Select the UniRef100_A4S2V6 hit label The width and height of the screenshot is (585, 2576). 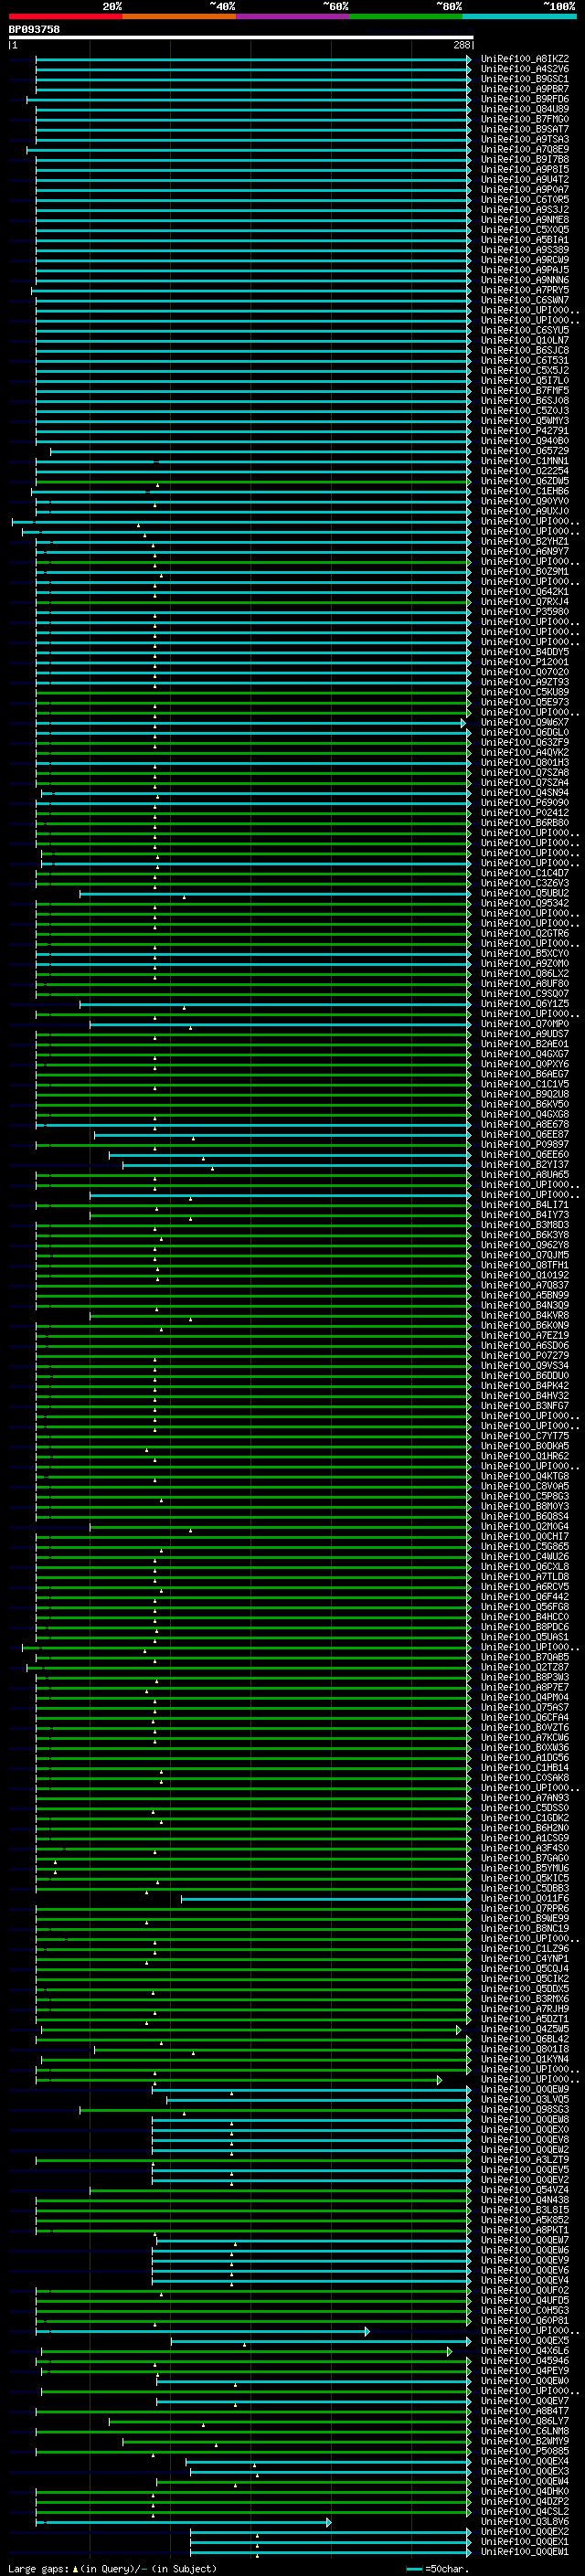pos(525,69)
